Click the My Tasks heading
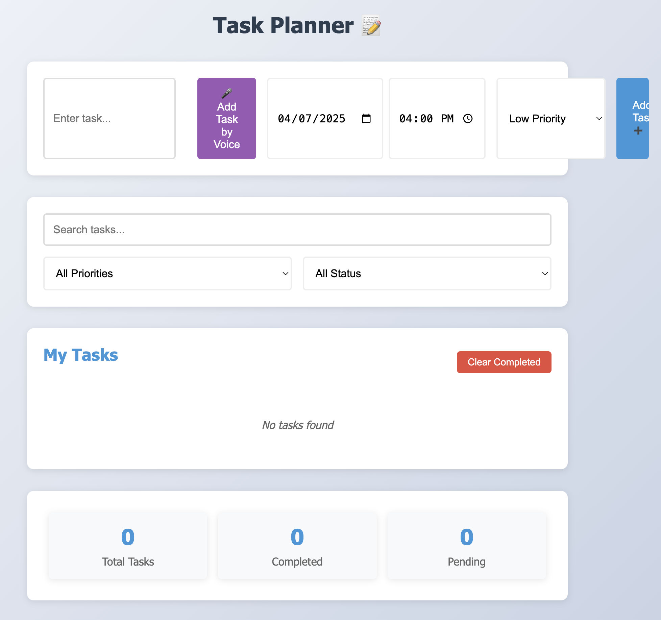This screenshot has width=661, height=620. (81, 355)
